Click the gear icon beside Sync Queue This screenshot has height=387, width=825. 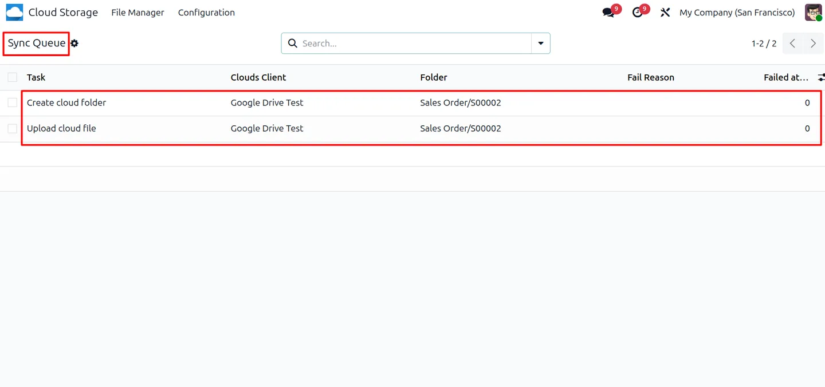[x=74, y=44]
